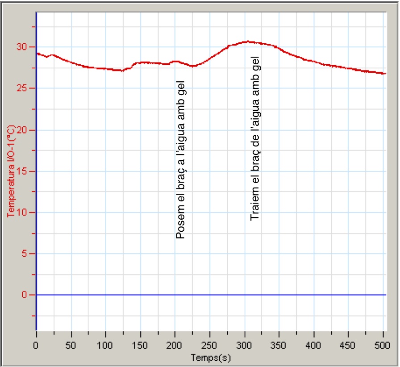Click the 350 tick label on time axis
The image size is (400, 367).
tap(279, 346)
